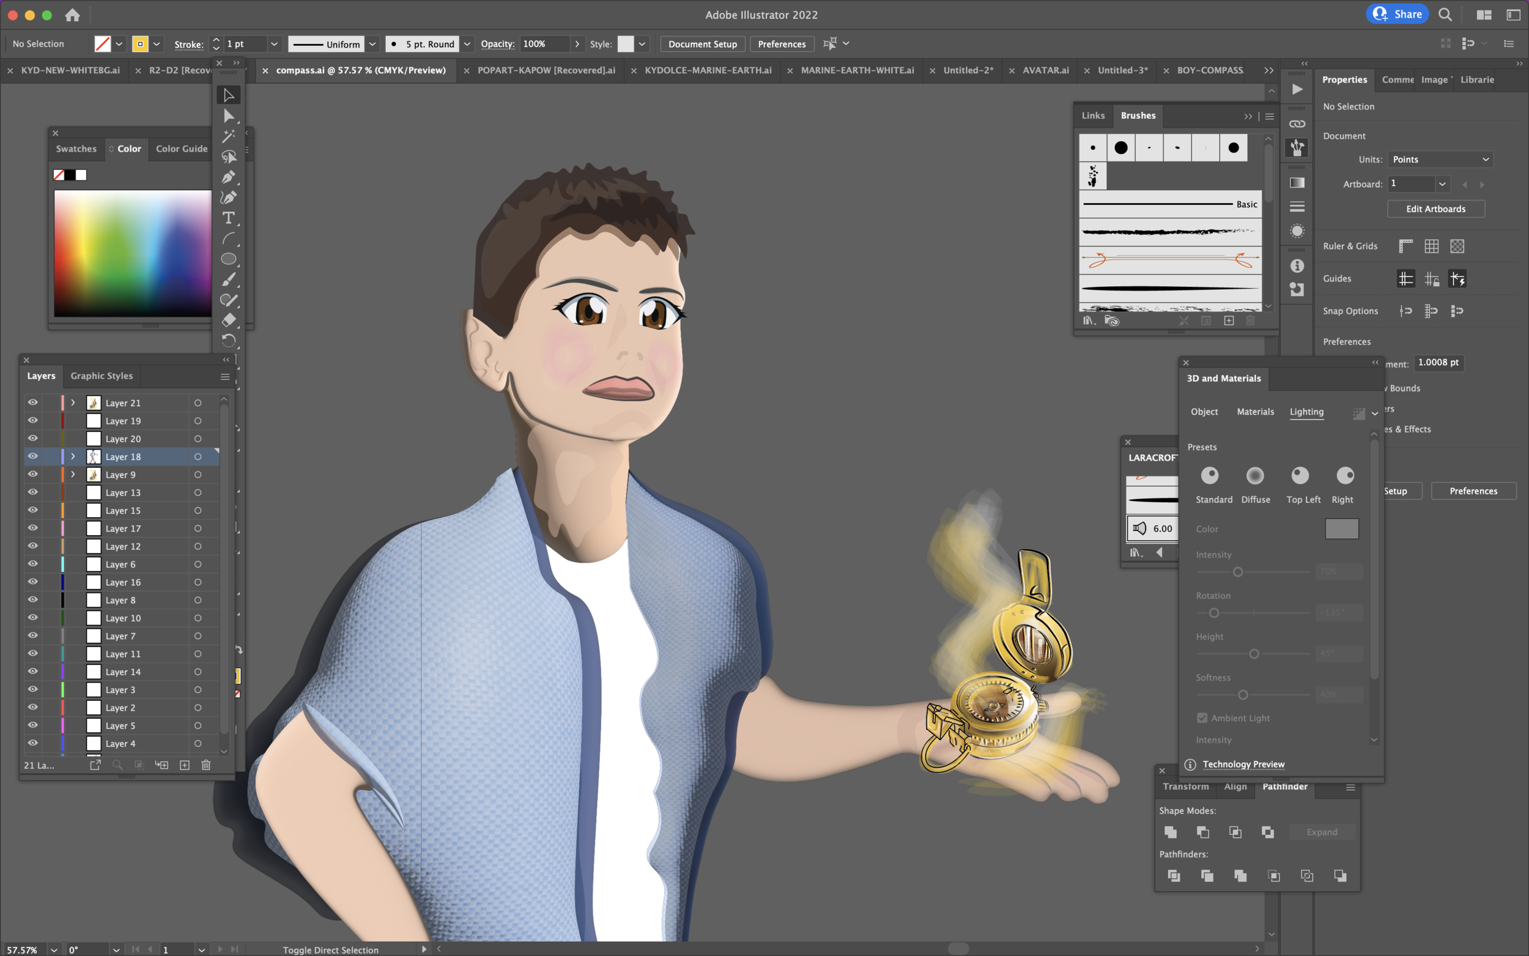Select the Selection tool arrow
This screenshot has height=956, width=1529.
click(x=228, y=95)
